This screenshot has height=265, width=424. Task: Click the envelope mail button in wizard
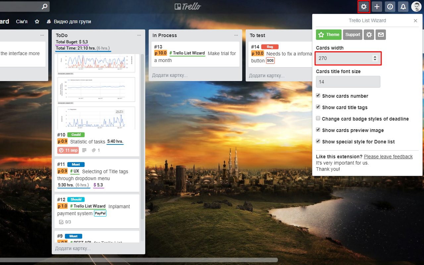click(381, 34)
